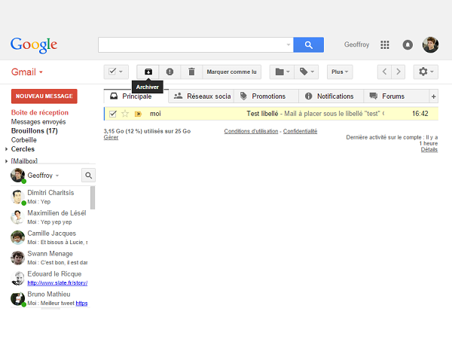This screenshot has height=339, width=452.
Task: Click the Archiver (archive) toolbar icon
Action: pos(148,72)
